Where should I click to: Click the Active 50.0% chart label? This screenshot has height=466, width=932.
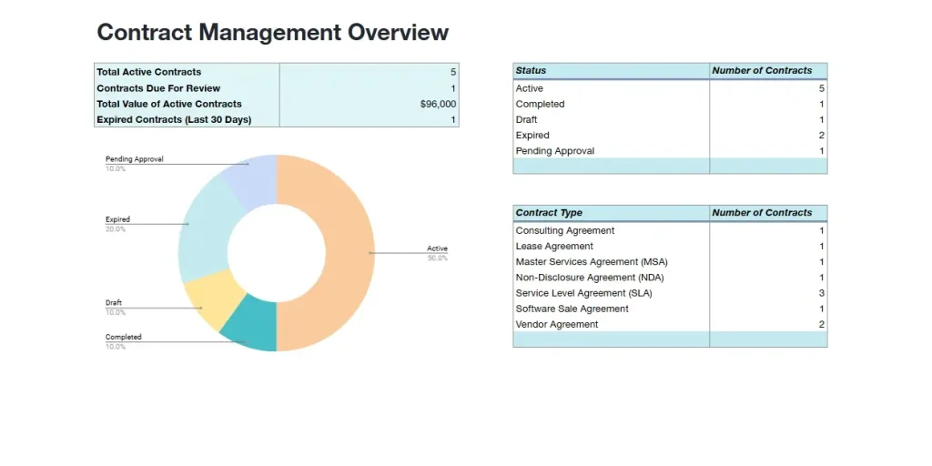[x=437, y=252]
